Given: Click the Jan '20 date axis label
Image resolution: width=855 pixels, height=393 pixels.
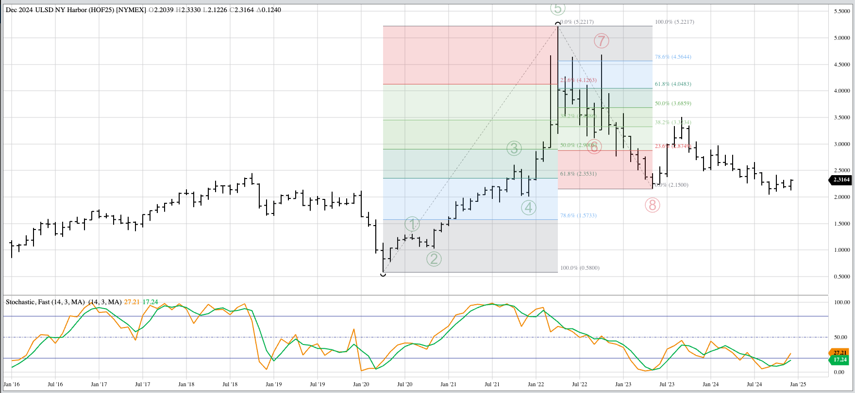Looking at the screenshot, I should [361, 384].
